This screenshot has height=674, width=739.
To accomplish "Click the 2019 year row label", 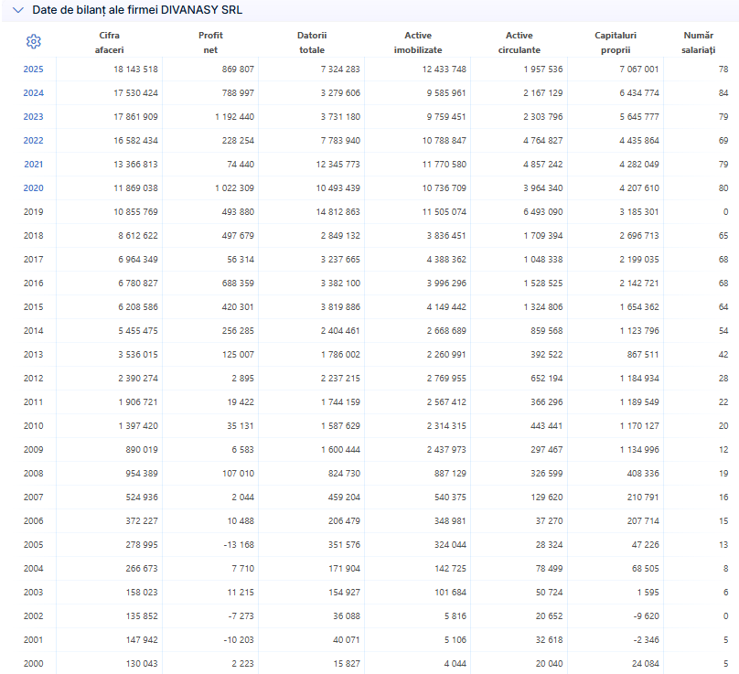I will tap(34, 212).
